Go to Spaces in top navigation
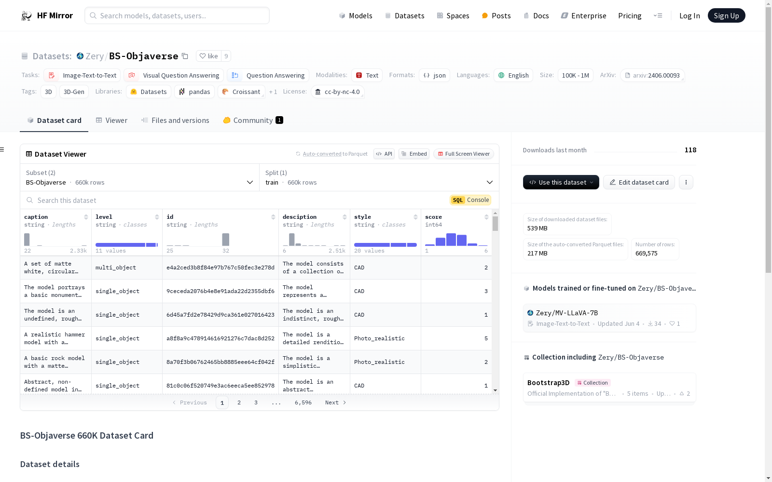 (x=453, y=15)
